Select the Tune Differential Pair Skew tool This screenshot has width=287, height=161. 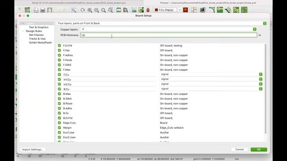244,10
